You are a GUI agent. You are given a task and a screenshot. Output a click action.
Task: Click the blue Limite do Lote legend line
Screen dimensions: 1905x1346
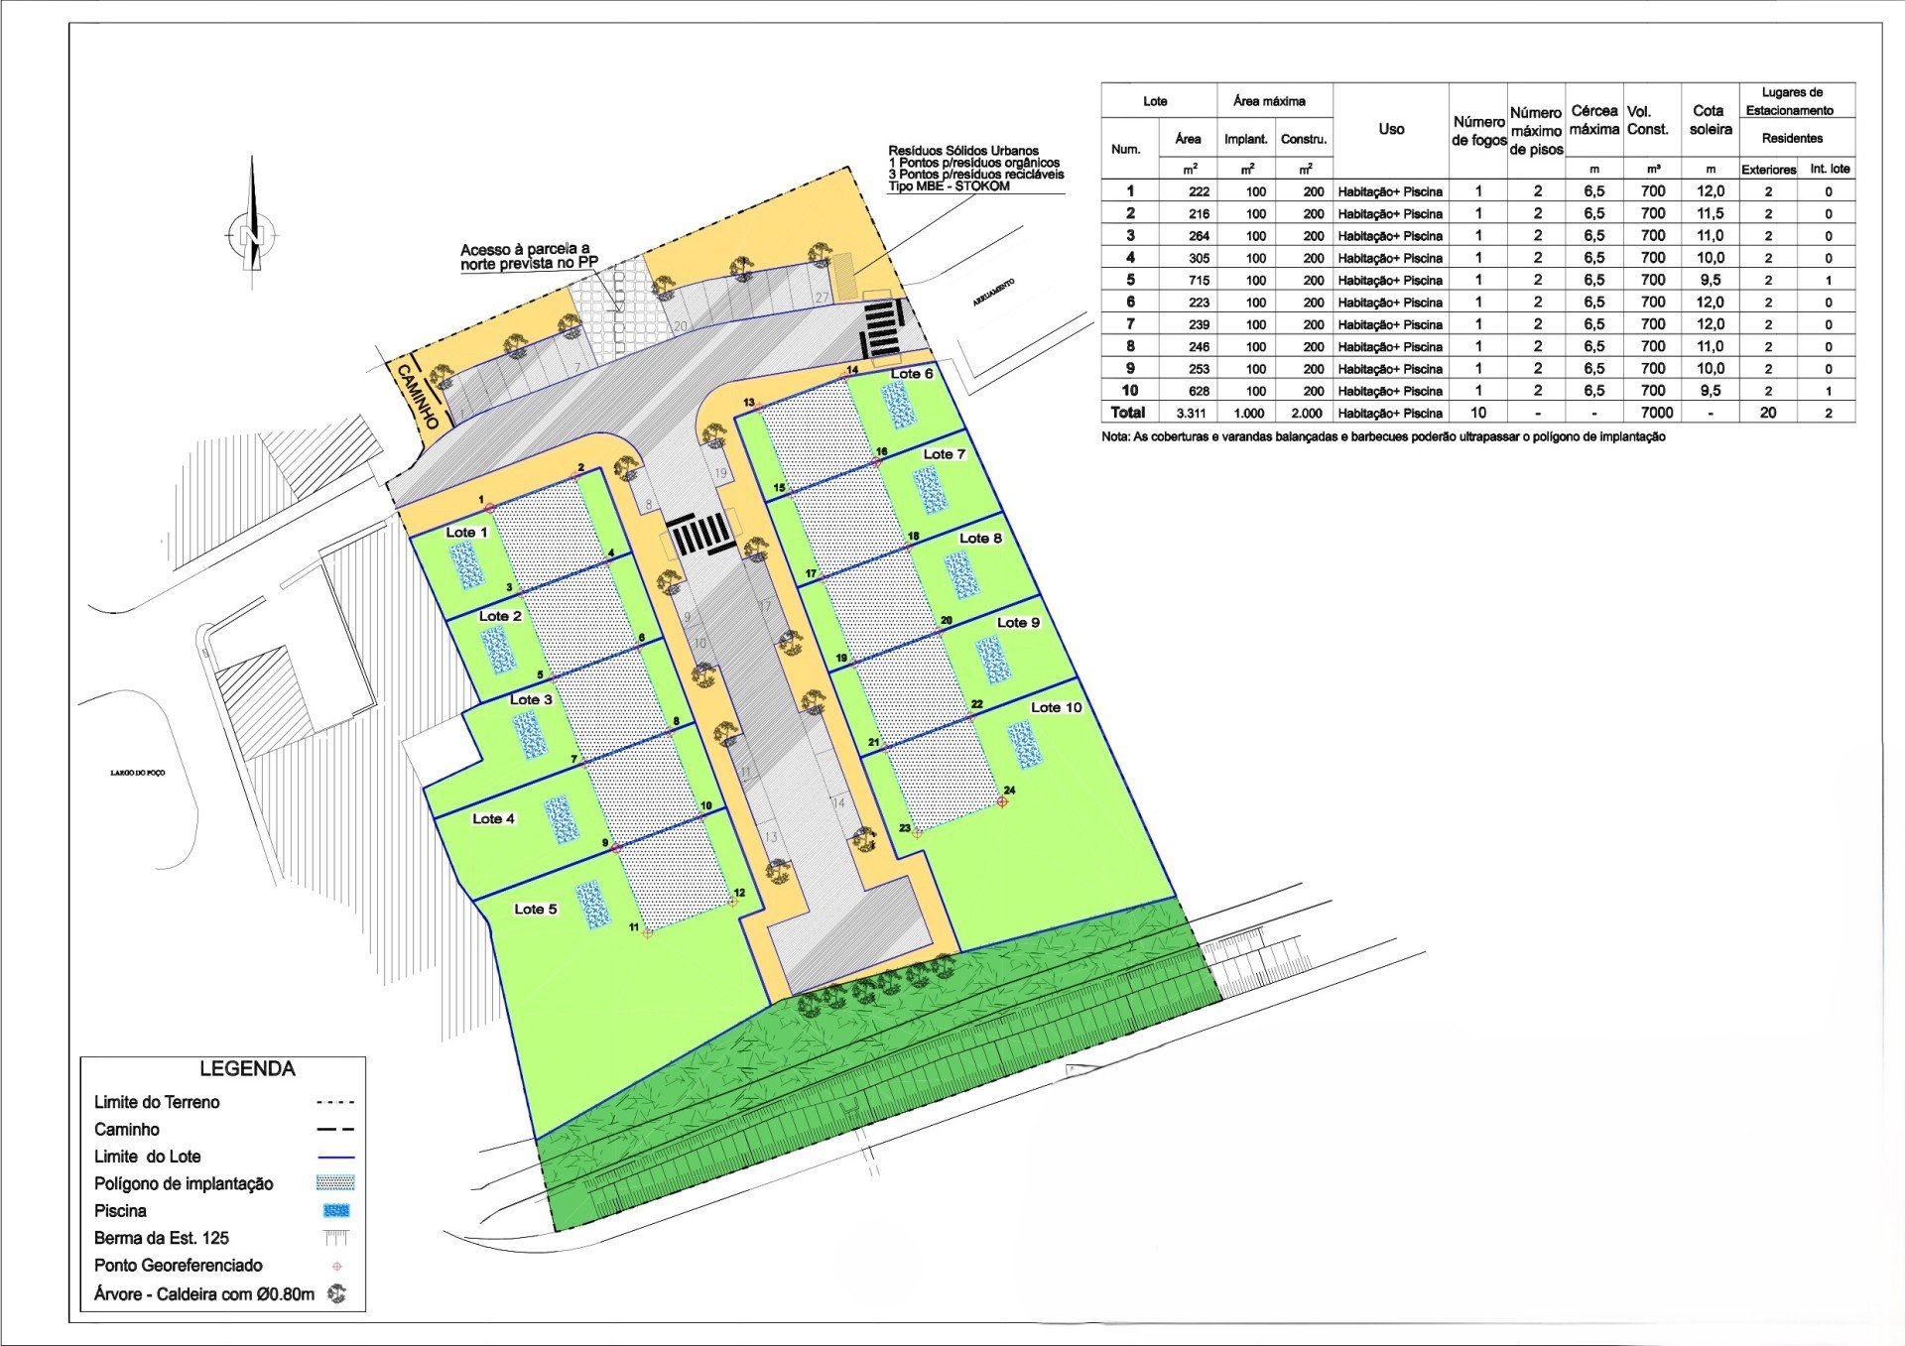point(335,1157)
